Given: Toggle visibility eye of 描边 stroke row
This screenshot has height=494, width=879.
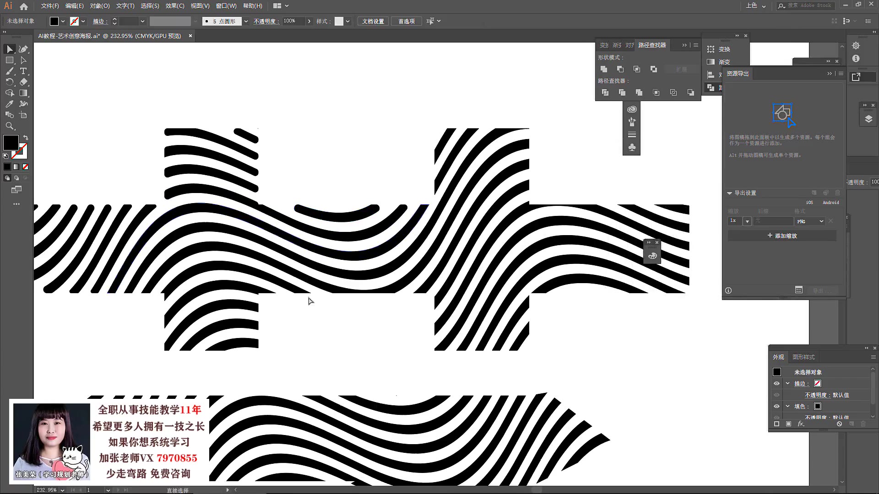Looking at the screenshot, I should (x=776, y=383).
